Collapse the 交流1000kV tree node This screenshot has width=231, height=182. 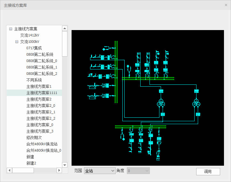click(17, 42)
